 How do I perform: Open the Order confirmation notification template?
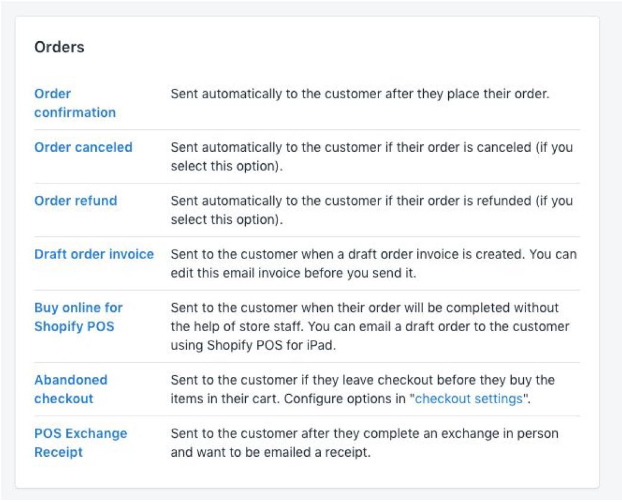click(74, 102)
